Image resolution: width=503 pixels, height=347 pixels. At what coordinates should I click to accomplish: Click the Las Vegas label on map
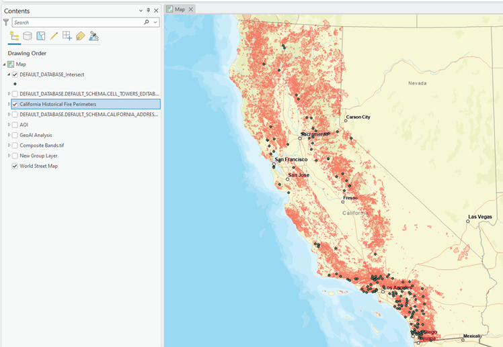click(x=480, y=217)
